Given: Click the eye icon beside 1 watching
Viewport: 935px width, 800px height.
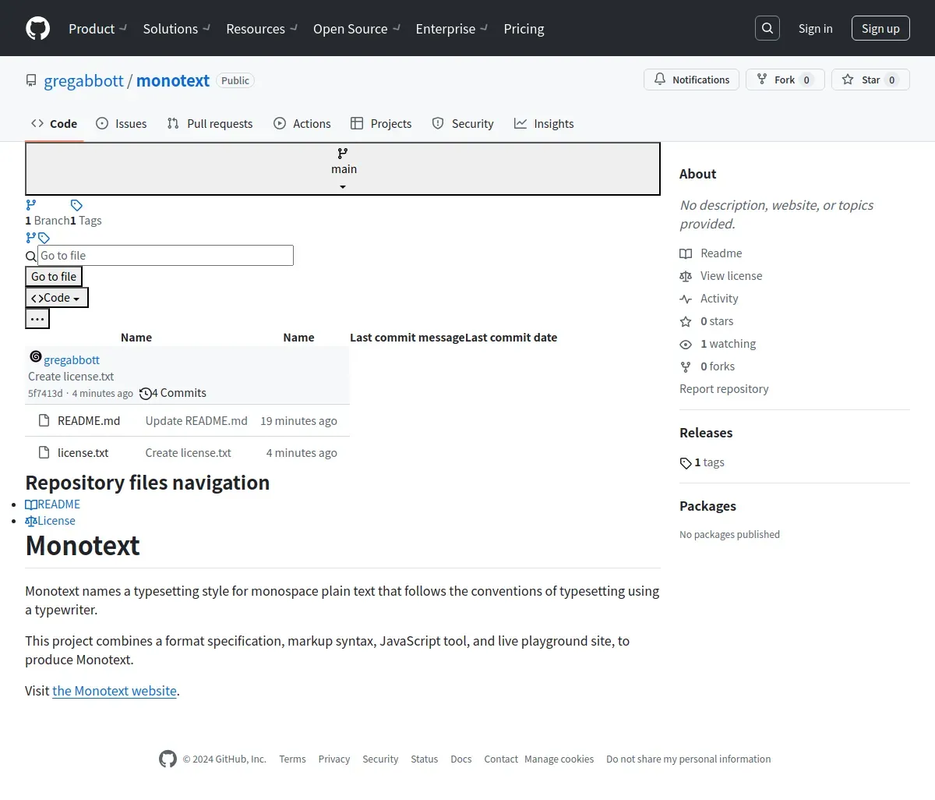Looking at the screenshot, I should coord(686,344).
